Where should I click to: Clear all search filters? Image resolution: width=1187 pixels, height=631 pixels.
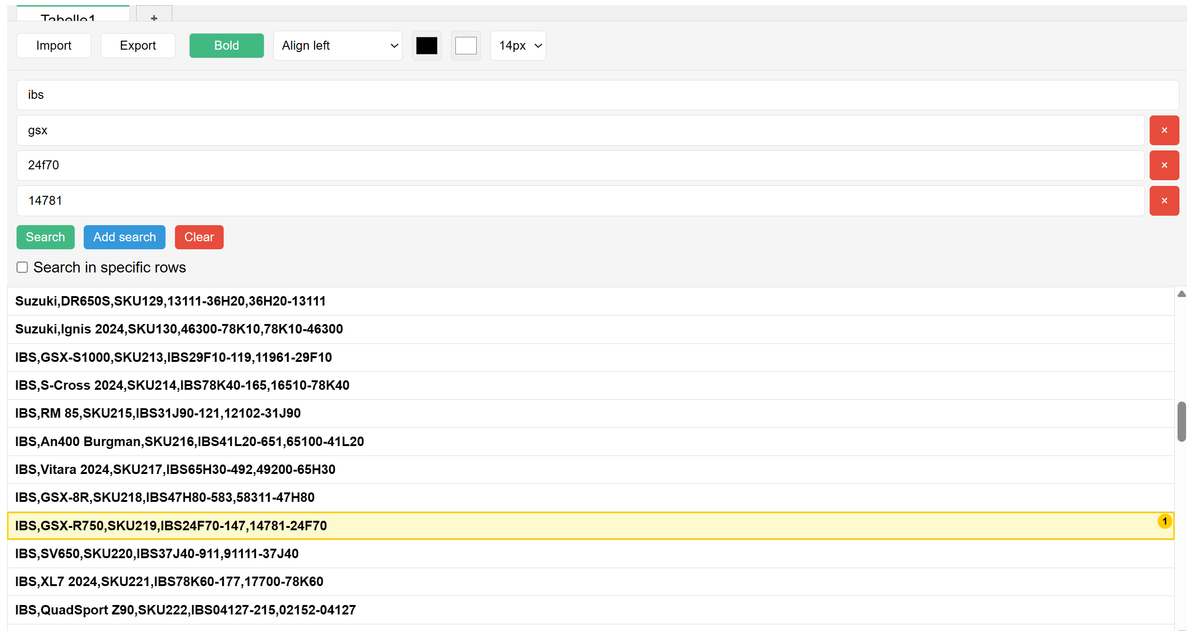(199, 237)
